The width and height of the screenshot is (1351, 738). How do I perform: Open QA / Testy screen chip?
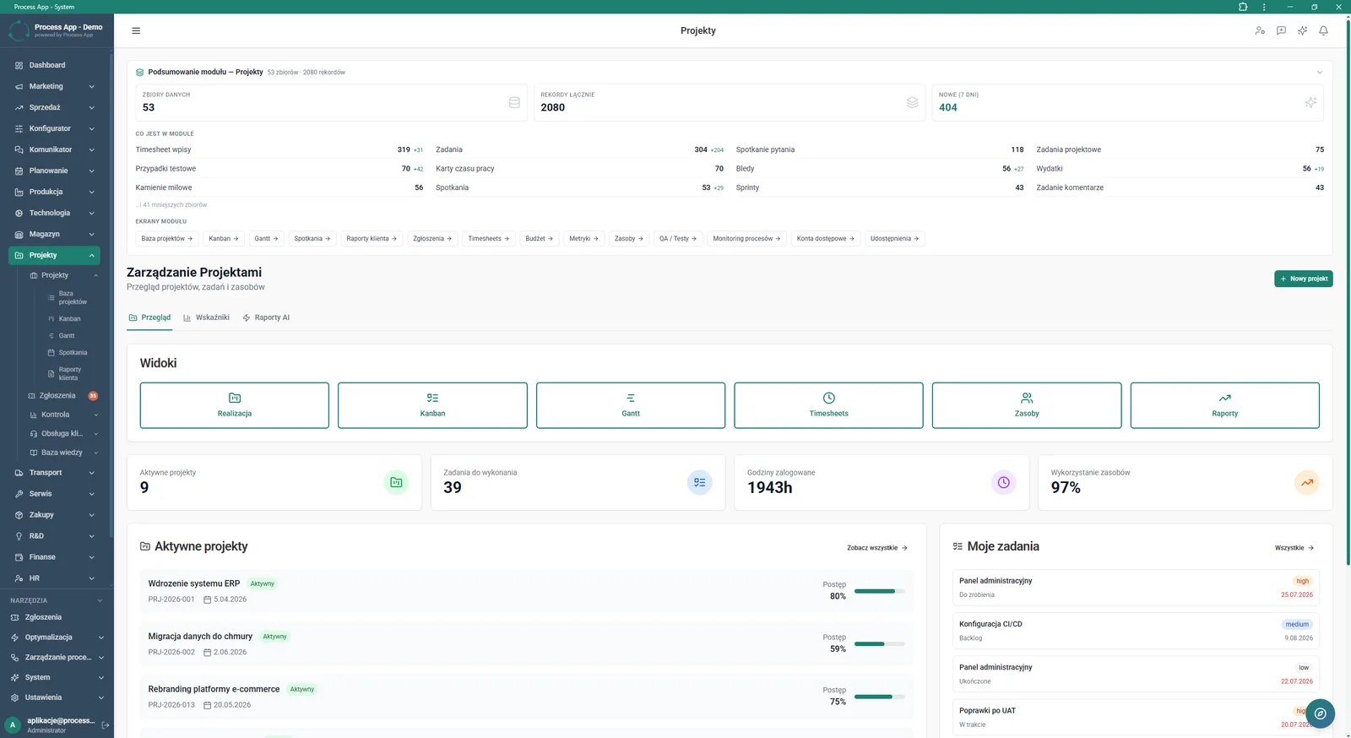678,239
